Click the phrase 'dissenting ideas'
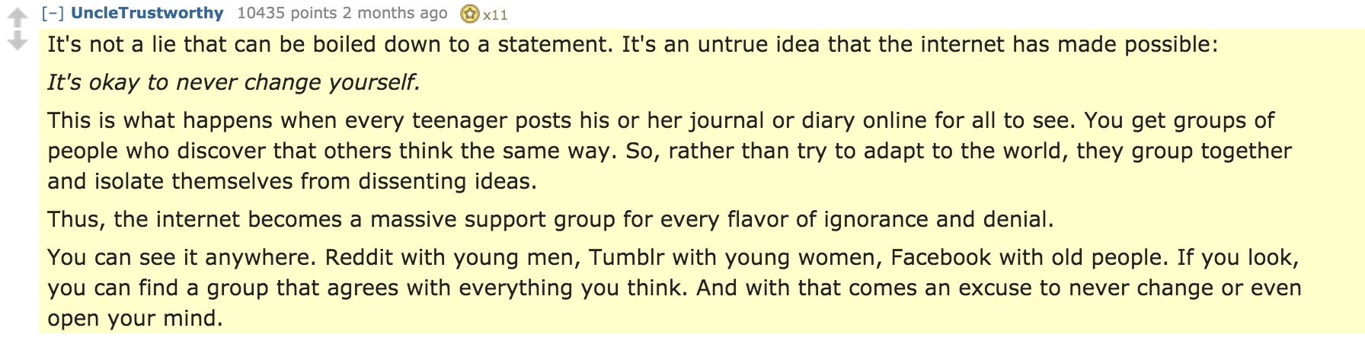Viewport: 1365px width, 344px height. (x=445, y=181)
